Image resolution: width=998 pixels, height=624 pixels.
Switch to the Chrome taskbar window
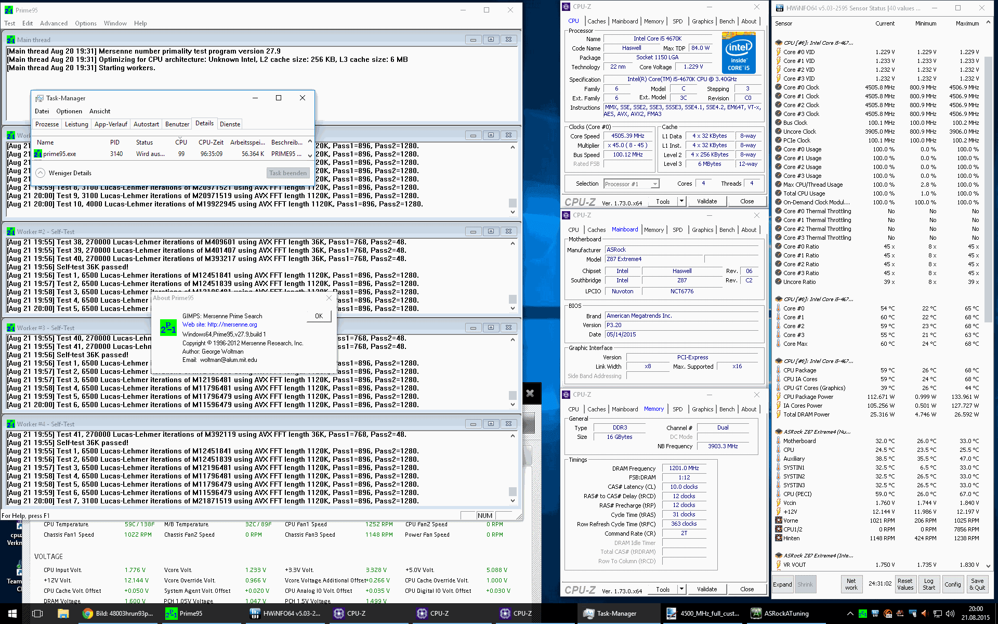click(119, 614)
